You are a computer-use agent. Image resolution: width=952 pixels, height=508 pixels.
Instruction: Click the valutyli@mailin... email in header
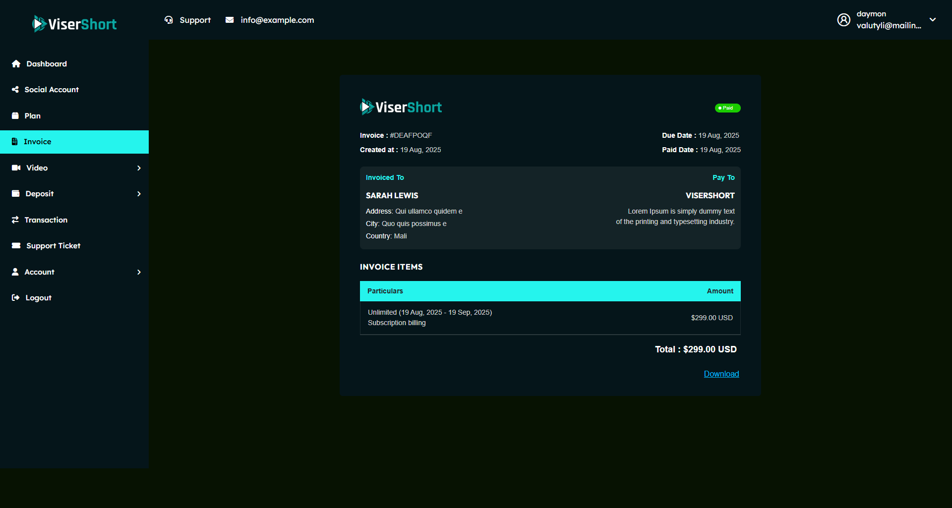pyautogui.click(x=889, y=26)
